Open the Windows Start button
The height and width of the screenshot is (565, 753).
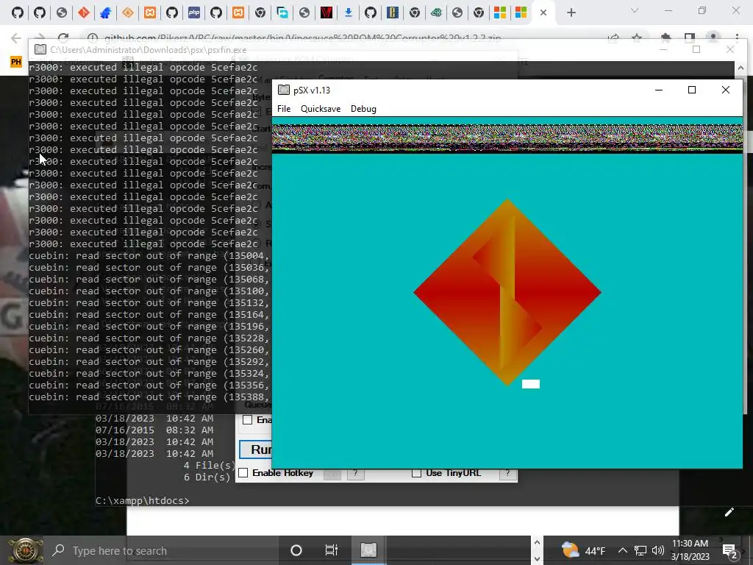[x=24, y=550]
